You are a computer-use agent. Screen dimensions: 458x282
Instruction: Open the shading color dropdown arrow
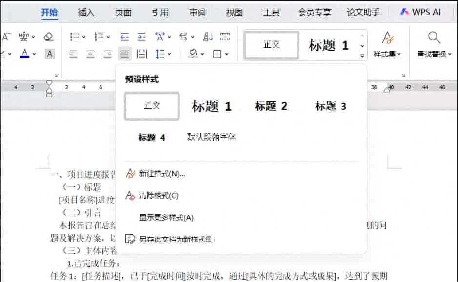click(202, 54)
